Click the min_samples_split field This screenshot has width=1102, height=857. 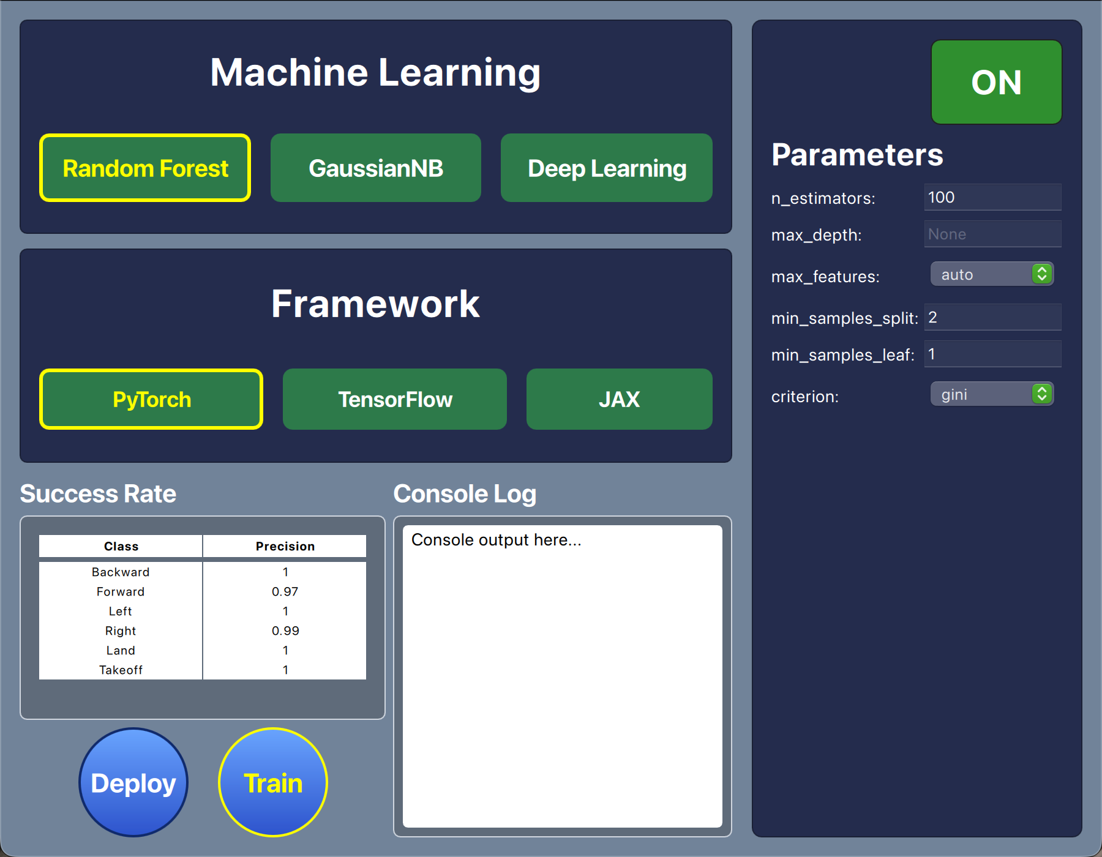993,317
